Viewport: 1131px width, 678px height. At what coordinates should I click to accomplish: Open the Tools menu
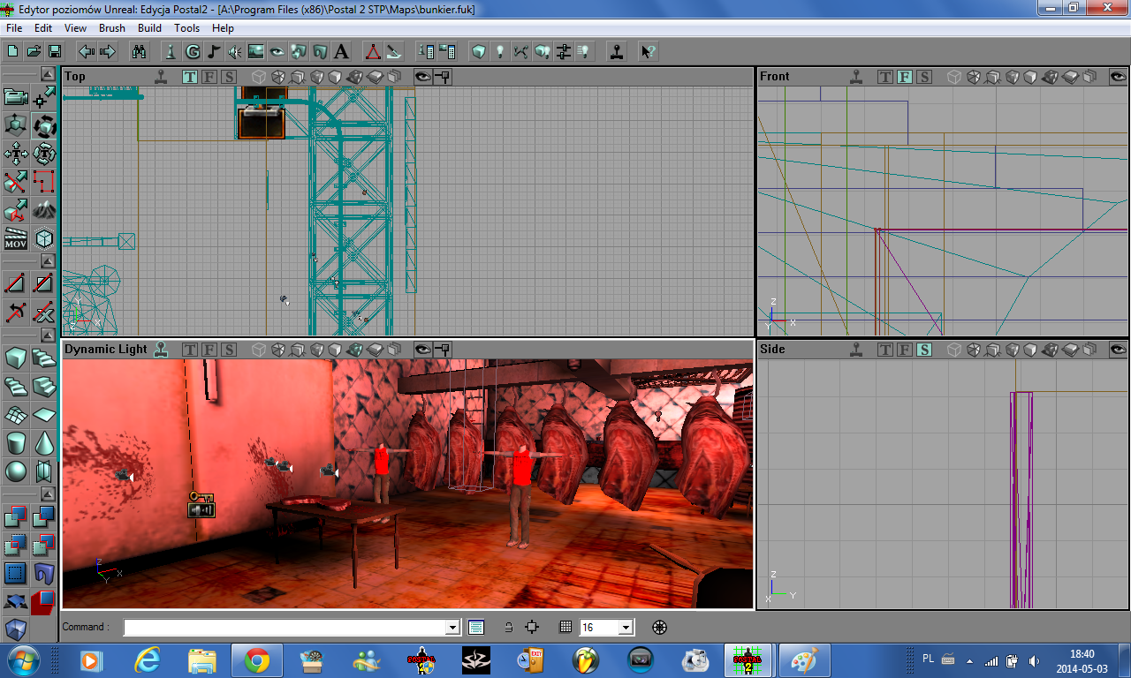(186, 28)
